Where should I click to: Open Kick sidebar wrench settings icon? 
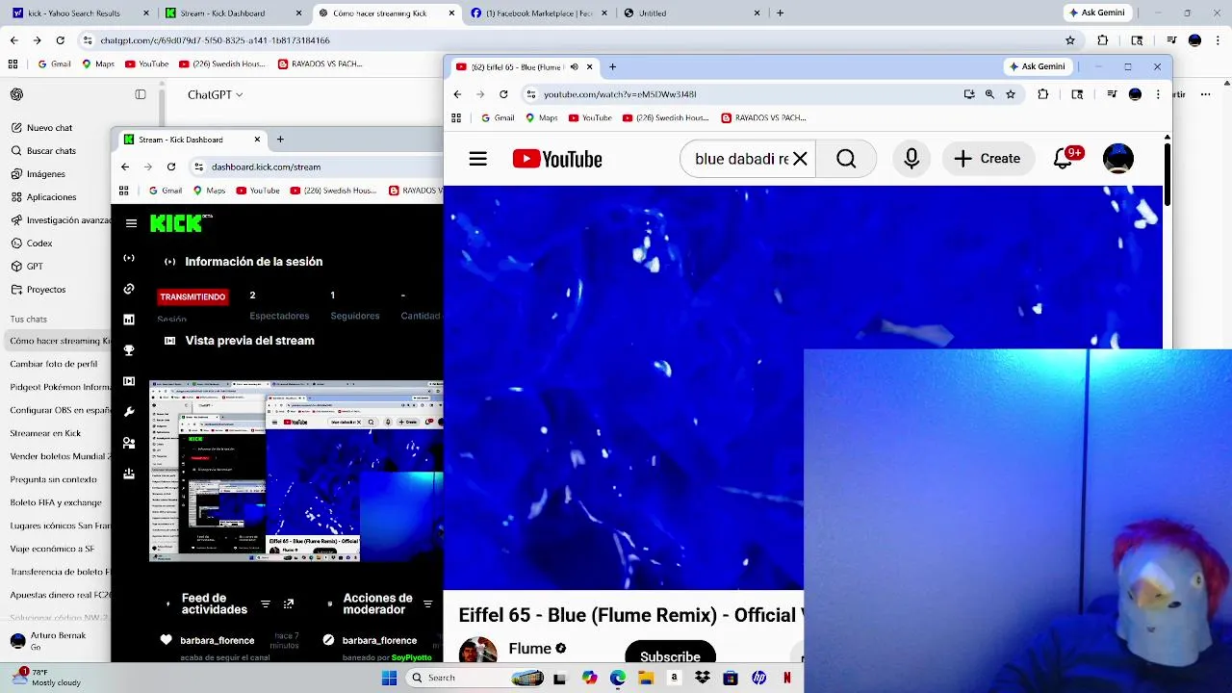click(129, 412)
